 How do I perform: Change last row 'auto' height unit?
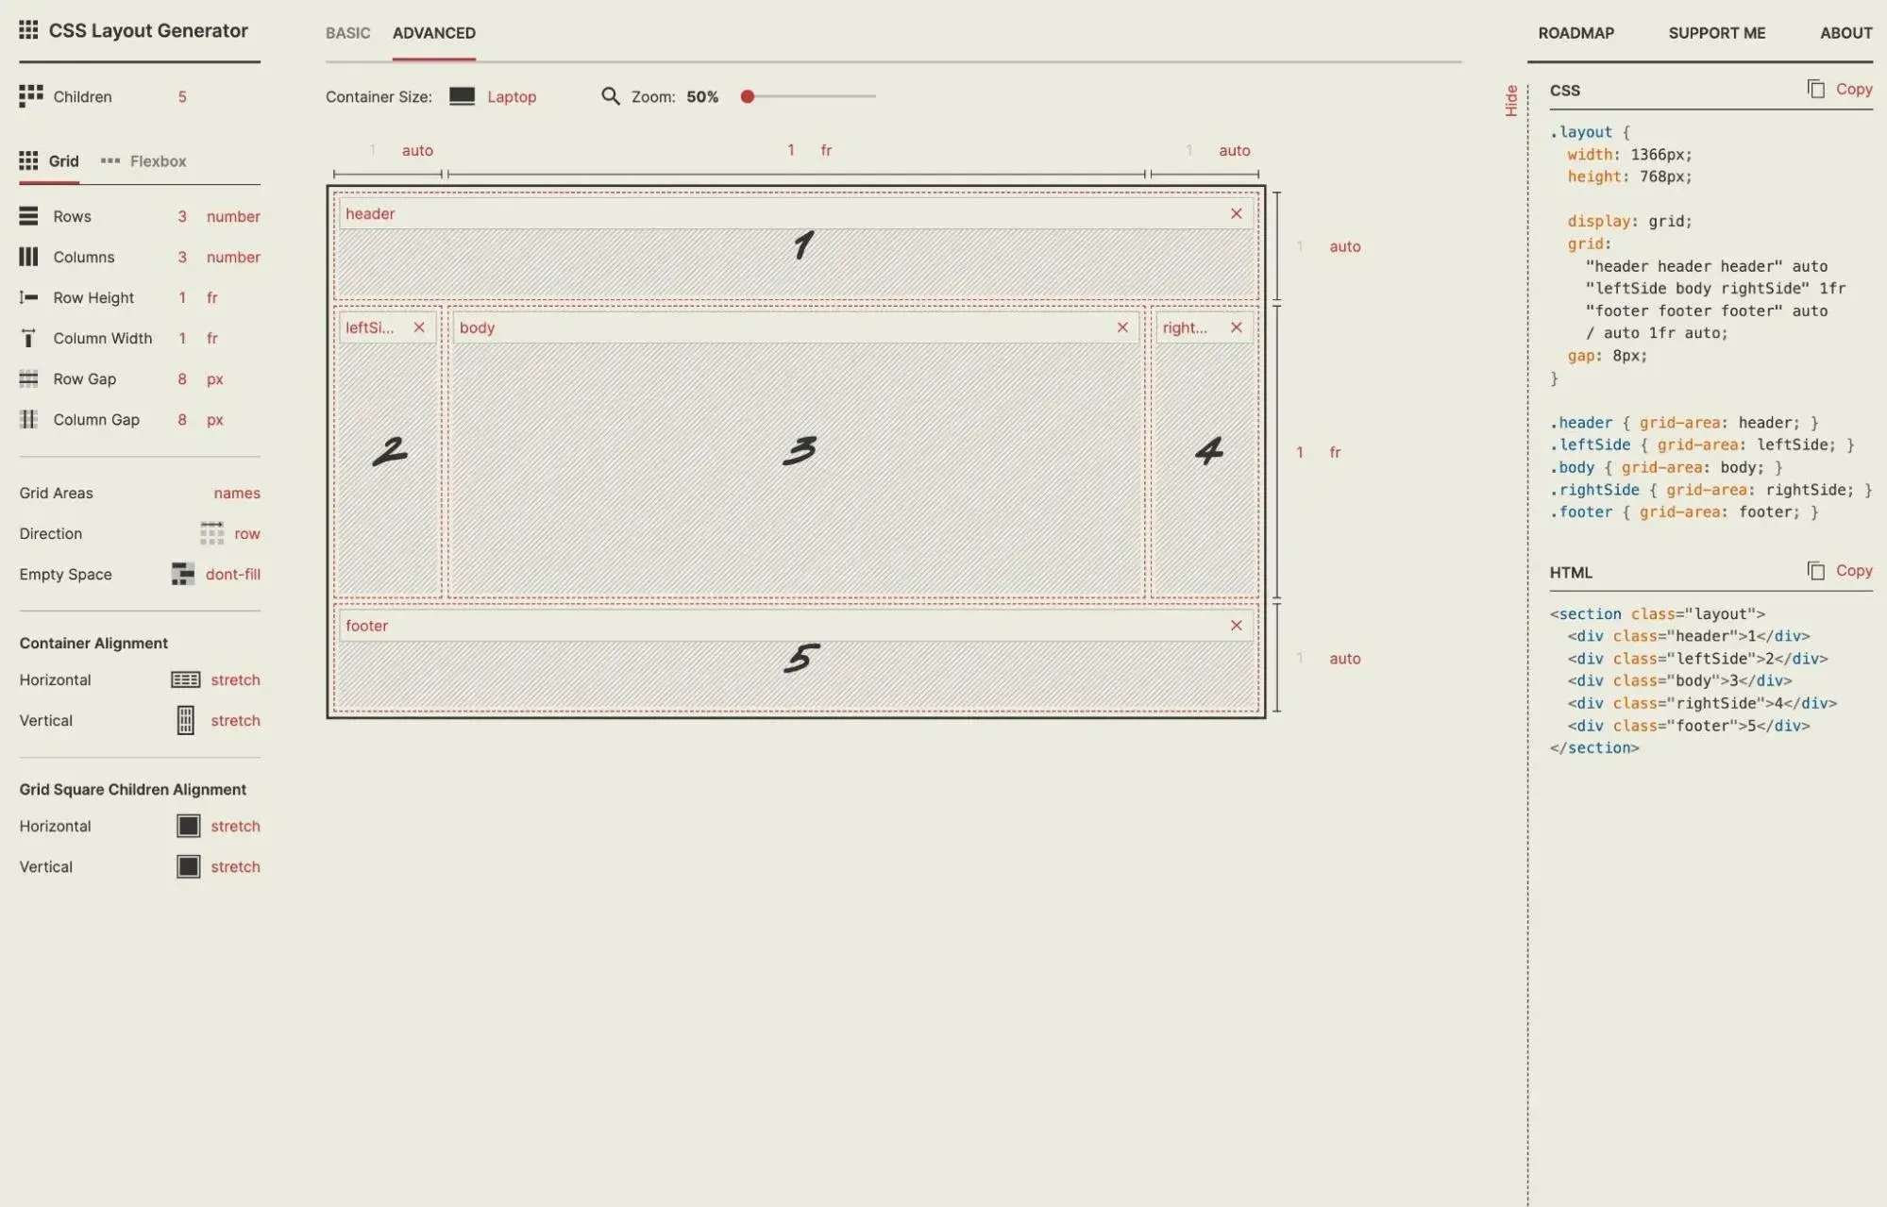pos(1345,658)
